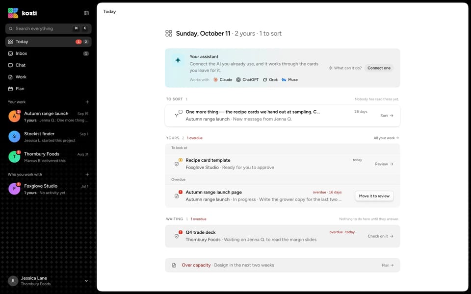Open Foxglove Studio in the sidebar
The height and width of the screenshot is (294, 471).
click(x=49, y=189)
